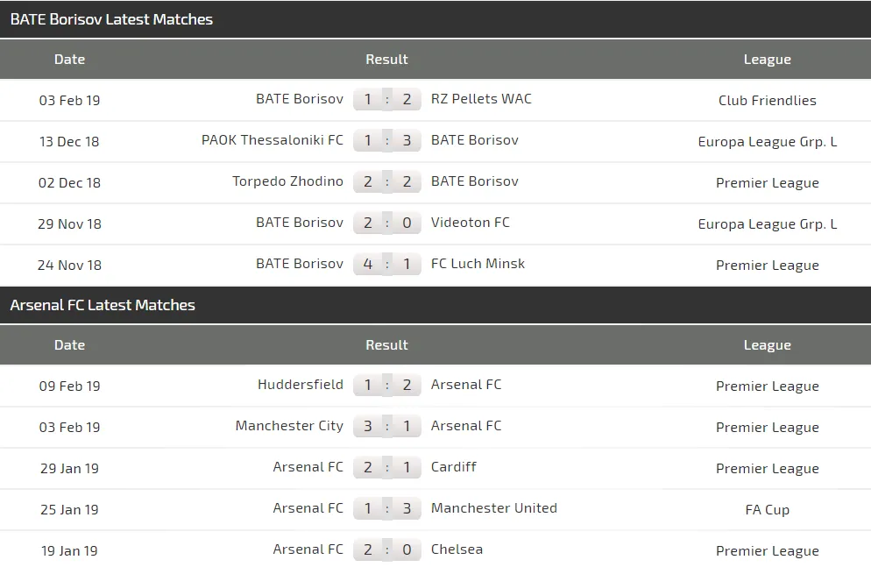Screen dimensions: 871x567
Task: Click the 2 : 0 Arsenal vs Chelsea score
Action: tap(386, 549)
